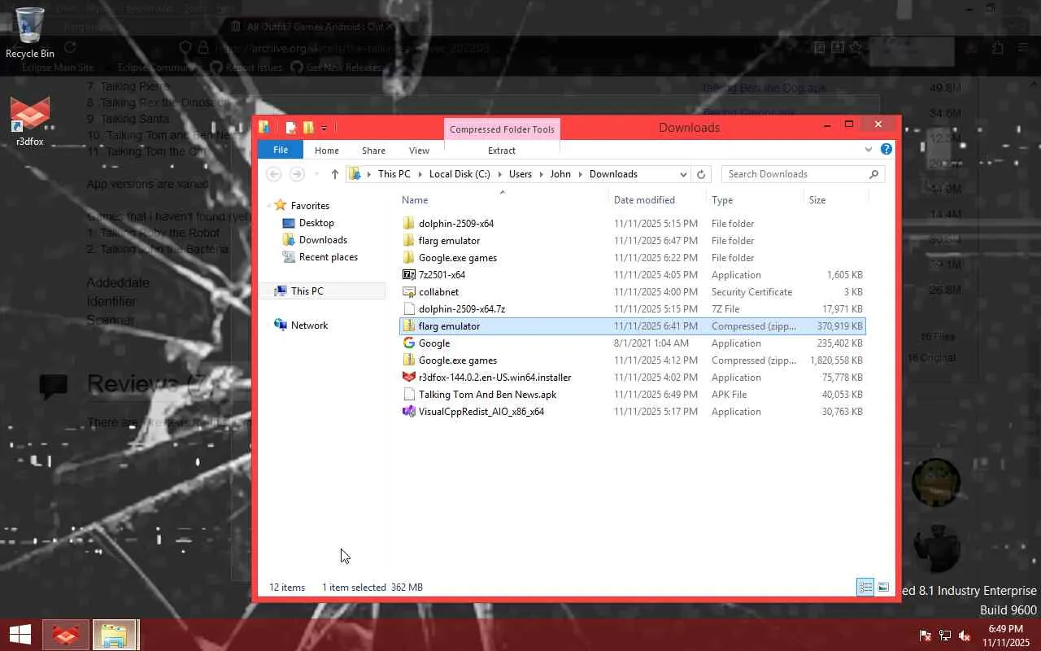The image size is (1041, 651).
Task: Select the Google.exe games compressed zip
Action: coord(457,360)
